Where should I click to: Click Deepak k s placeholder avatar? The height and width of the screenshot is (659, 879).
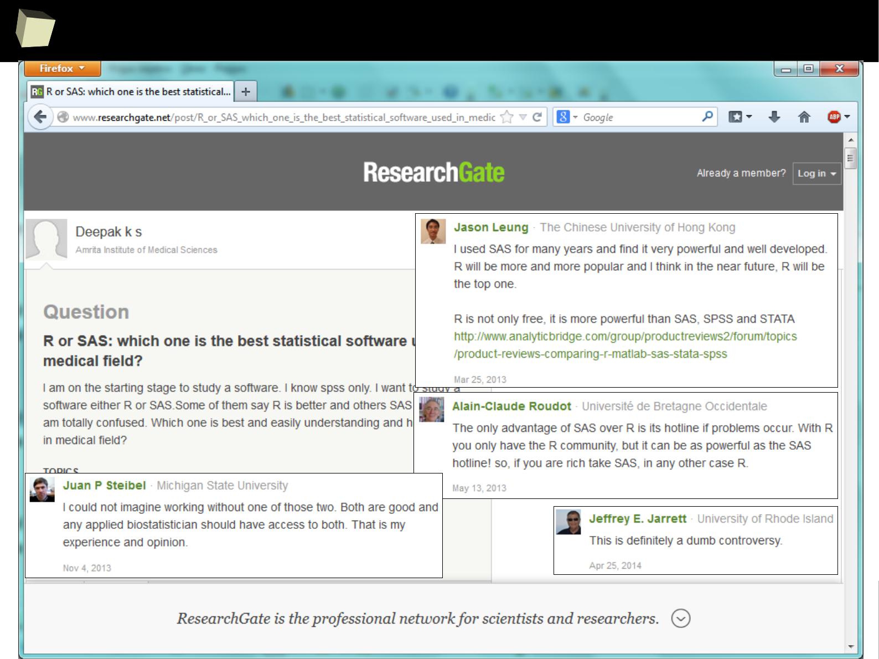[46, 239]
